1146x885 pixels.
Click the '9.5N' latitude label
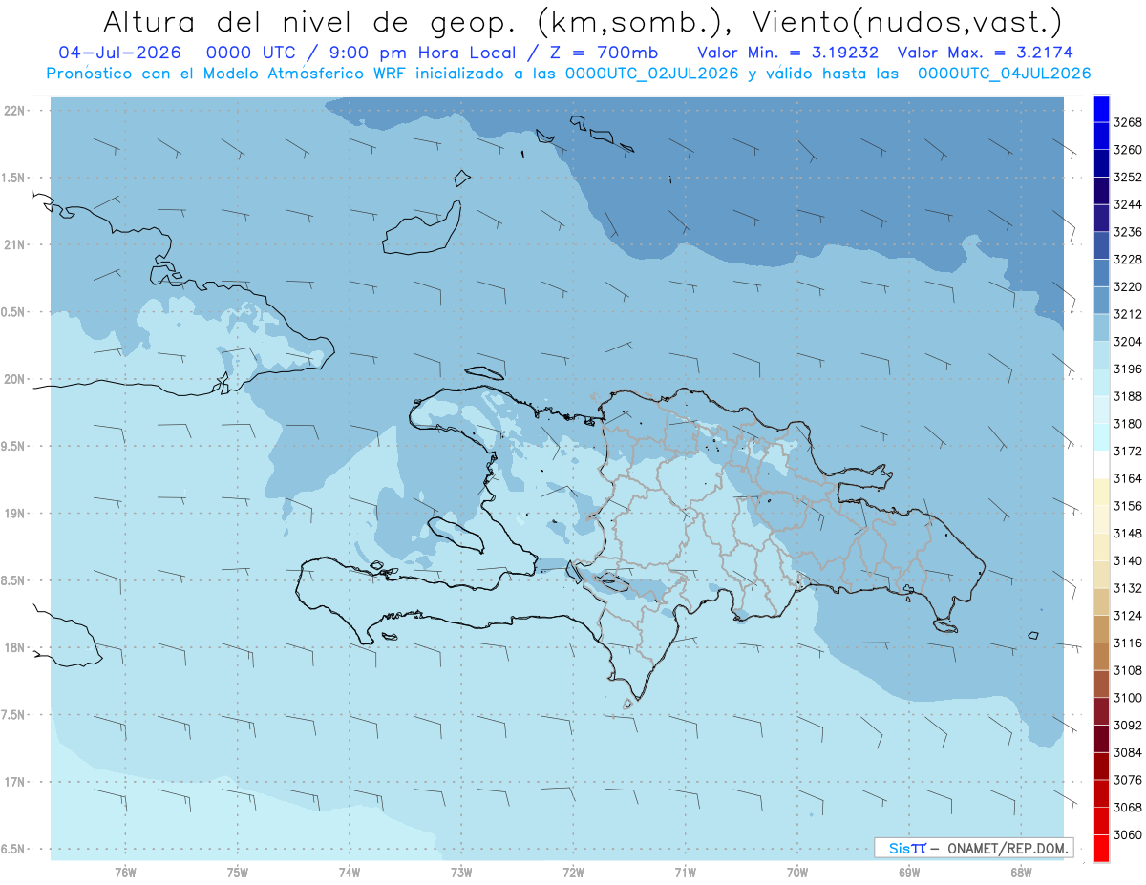click(13, 446)
